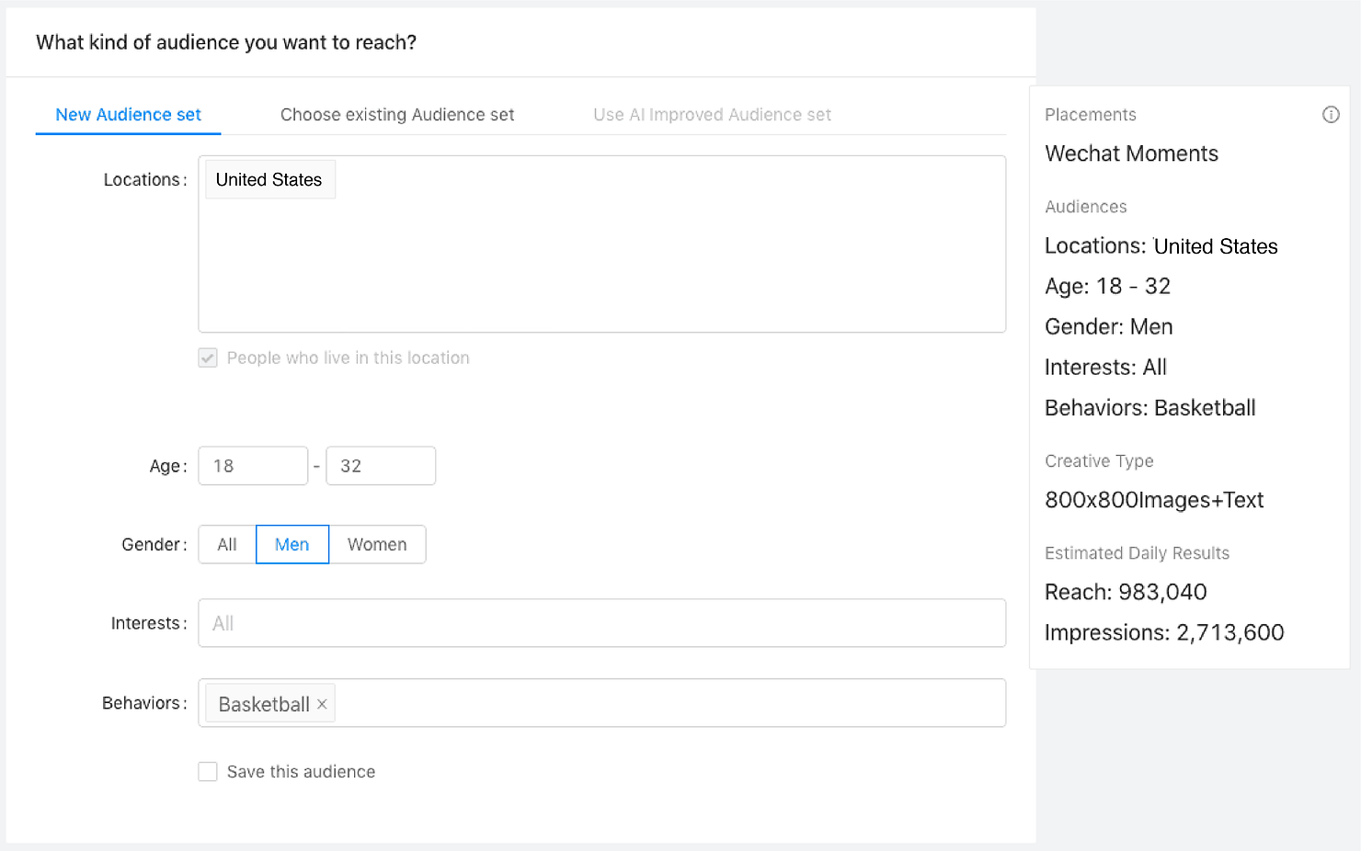Toggle People who live in this location
Image resolution: width=1361 pixels, height=851 pixels.
click(208, 357)
